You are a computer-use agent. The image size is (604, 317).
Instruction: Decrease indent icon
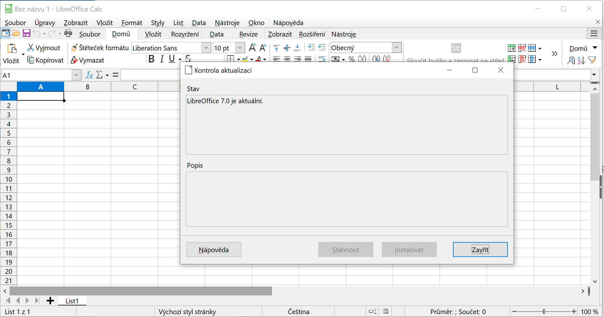point(322,47)
